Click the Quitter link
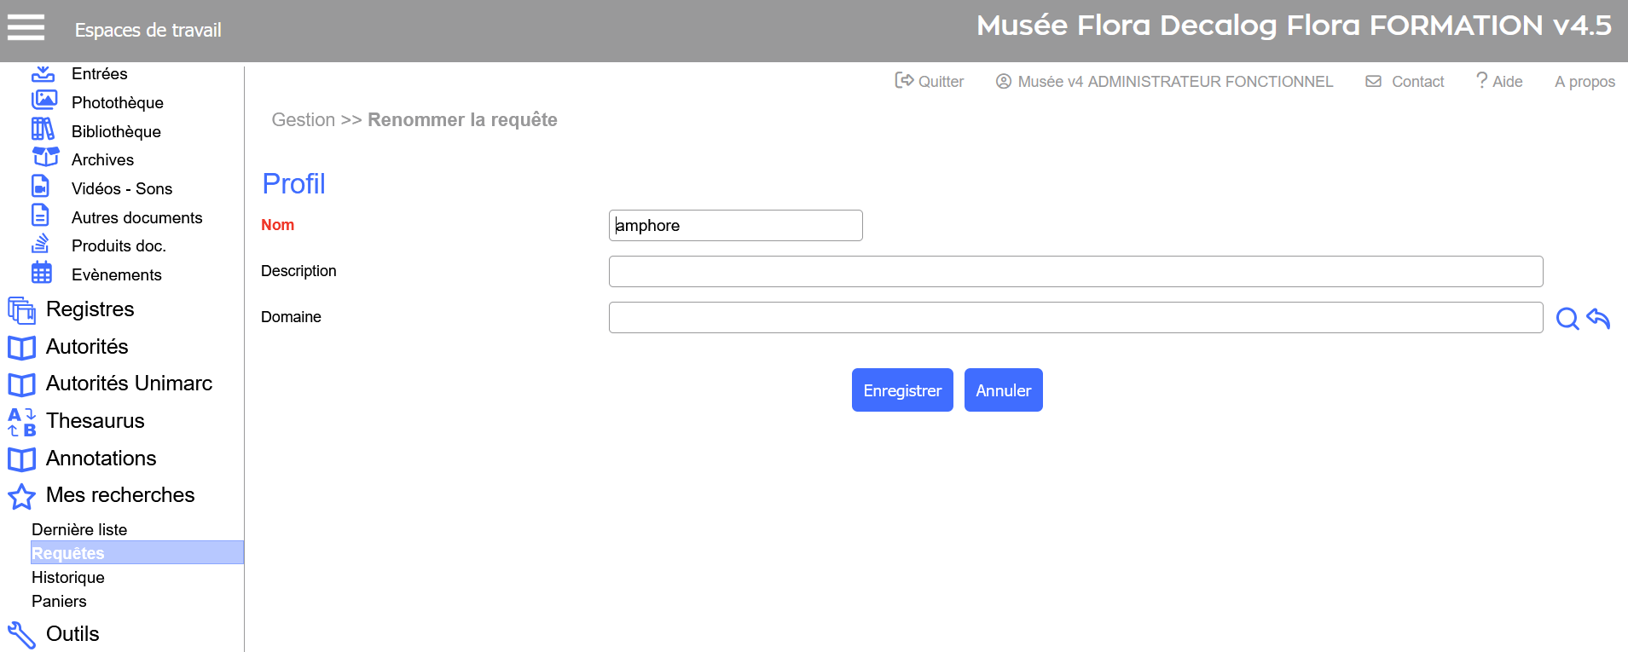The image size is (1628, 652). point(930,82)
